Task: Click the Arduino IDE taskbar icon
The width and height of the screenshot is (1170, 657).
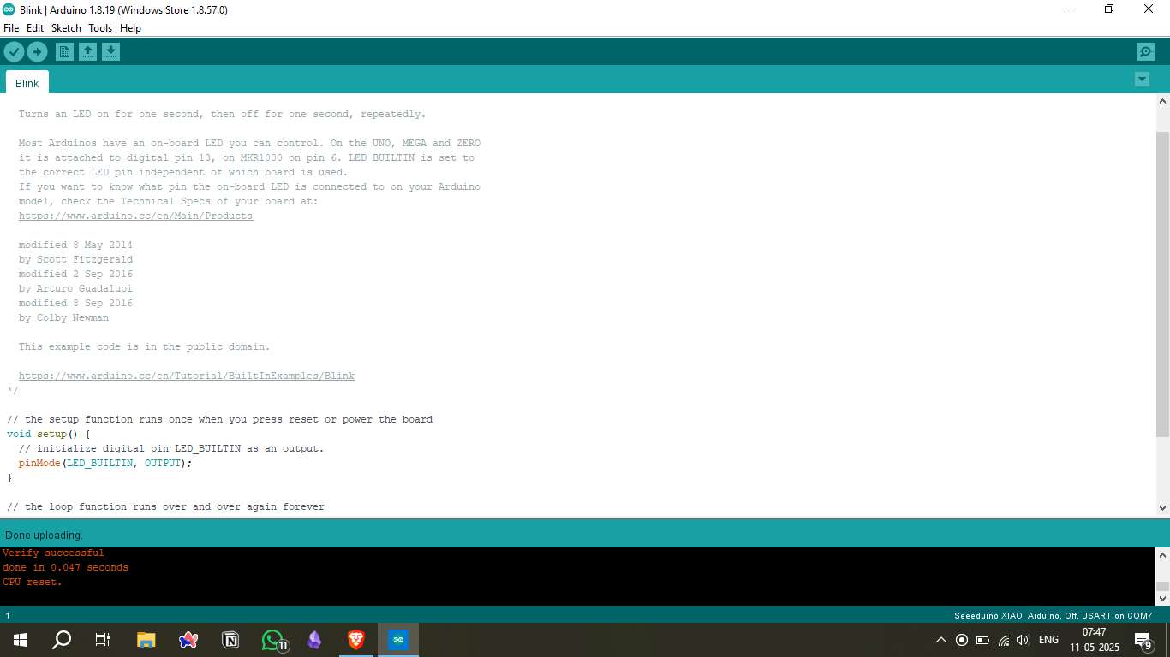Action: click(398, 640)
